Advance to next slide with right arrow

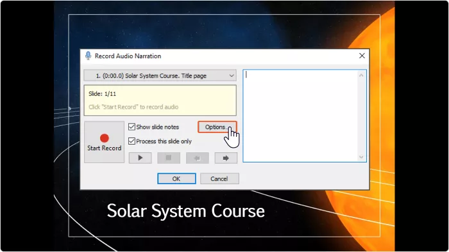tap(226, 158)
